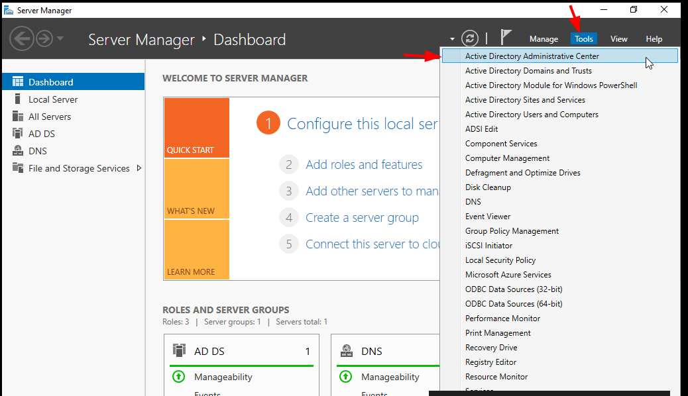Open the notifications flag icon

click(x=506, y=37)
